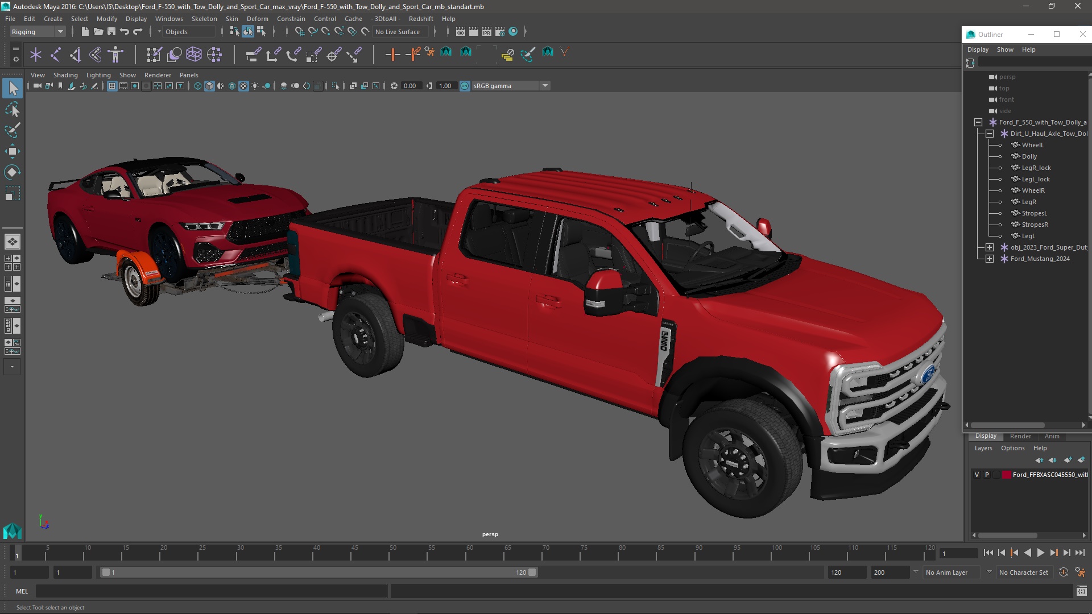Viewport: 1092px width, 614px height.
Task: Click the MEL command input field
Action: [x=210, y=591]
